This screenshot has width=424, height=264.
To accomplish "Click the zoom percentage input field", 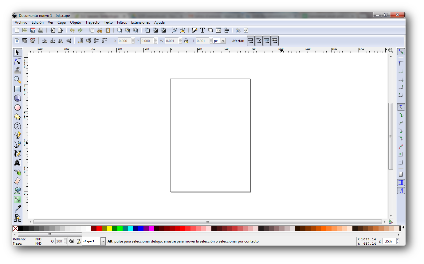I will click(x=389, y=241).
